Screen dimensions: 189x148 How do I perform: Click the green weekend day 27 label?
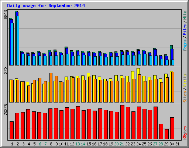155,144
